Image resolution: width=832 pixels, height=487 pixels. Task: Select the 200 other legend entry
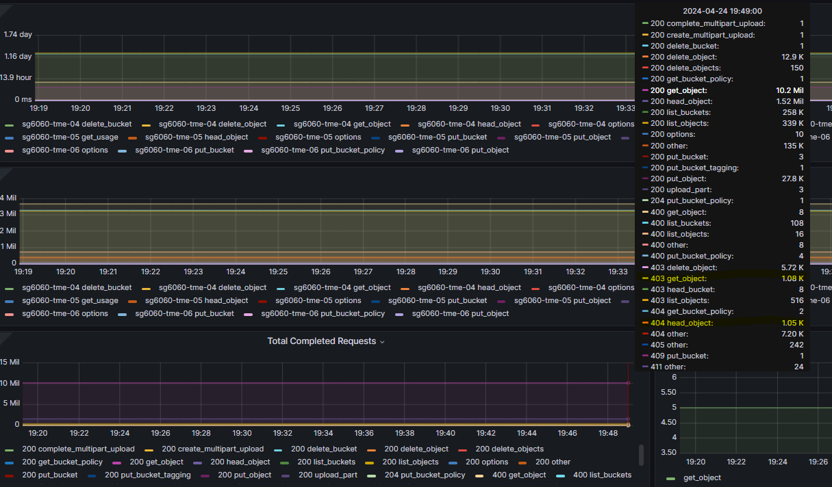pos(553,462)
